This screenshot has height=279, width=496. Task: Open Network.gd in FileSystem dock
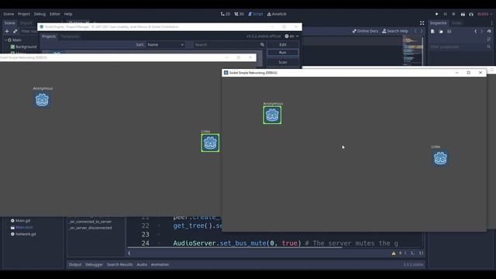[26, 234]
